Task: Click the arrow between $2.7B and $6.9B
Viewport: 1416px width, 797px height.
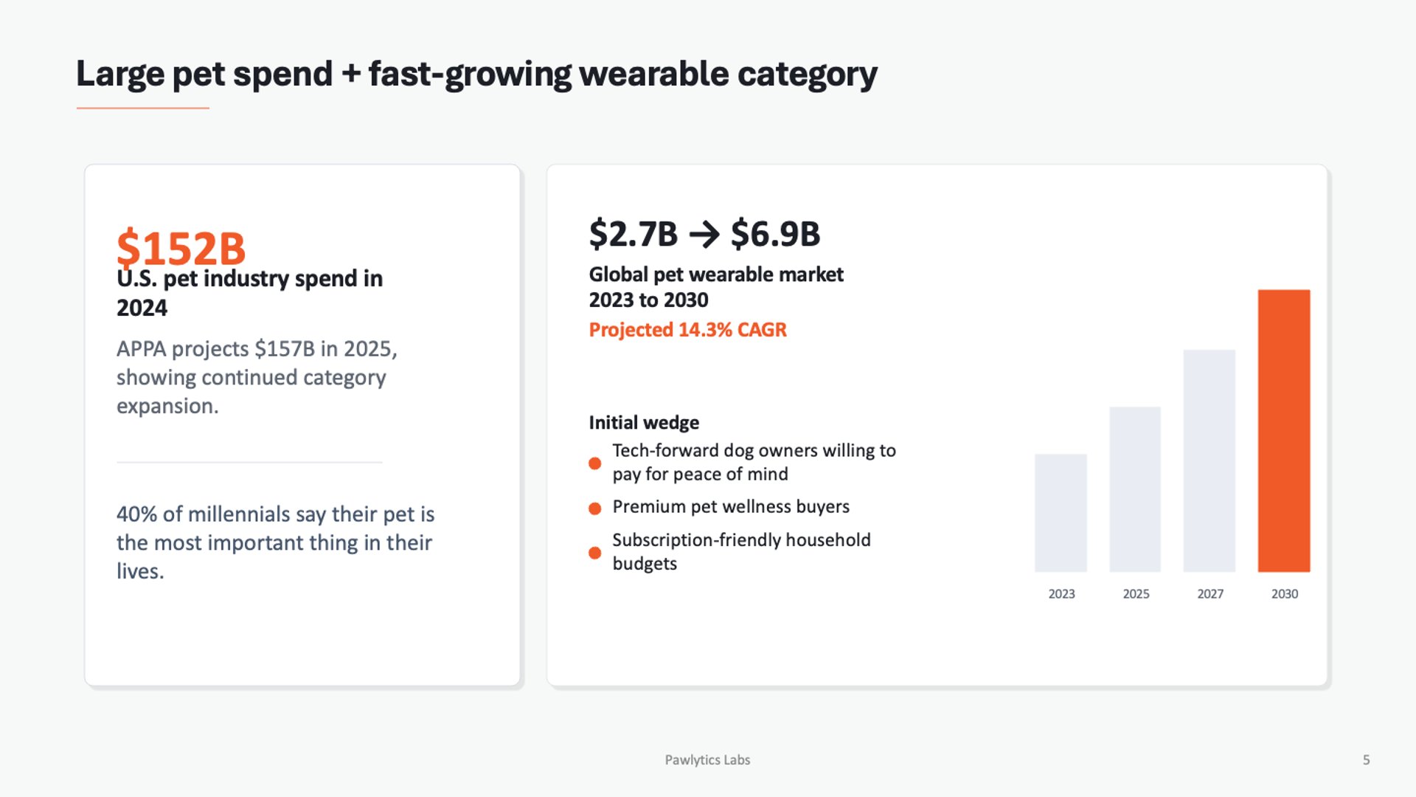Action: (x=704, y=235)
